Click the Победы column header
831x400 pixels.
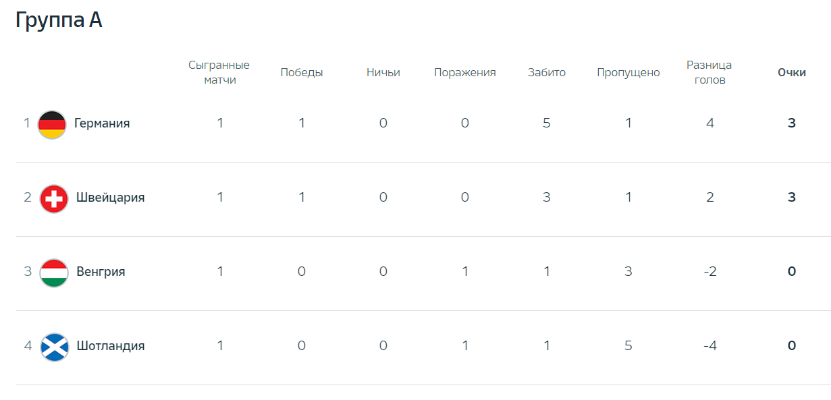pyautogui.click(x=302, y=73)
